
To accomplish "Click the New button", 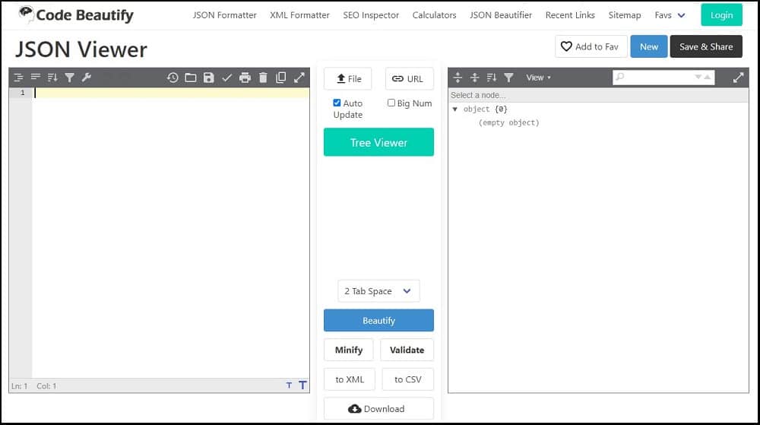I will click(648, 46).
